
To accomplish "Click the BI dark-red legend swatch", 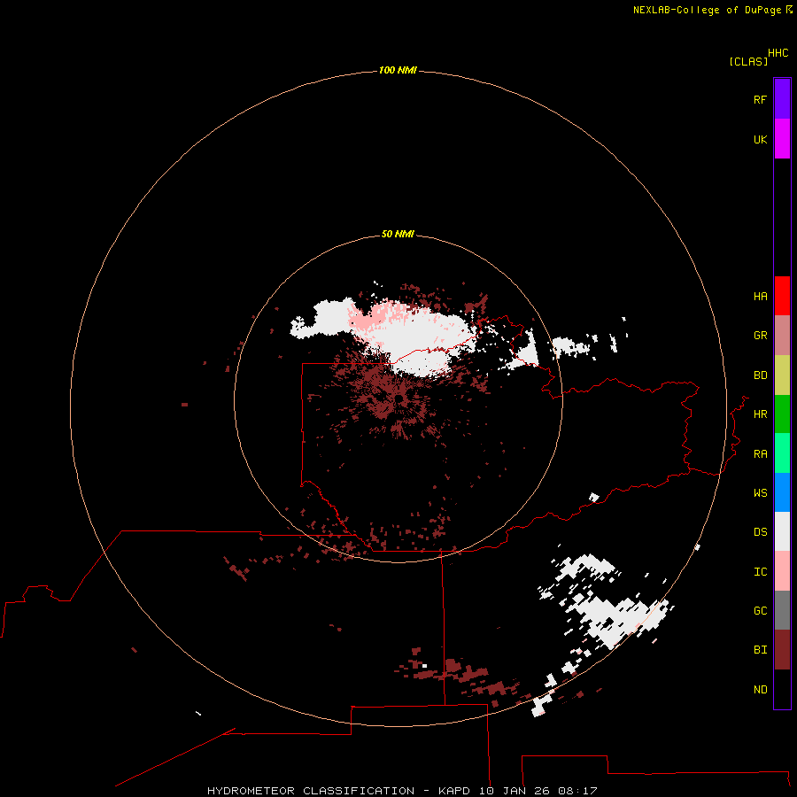I will pos(782,650).
